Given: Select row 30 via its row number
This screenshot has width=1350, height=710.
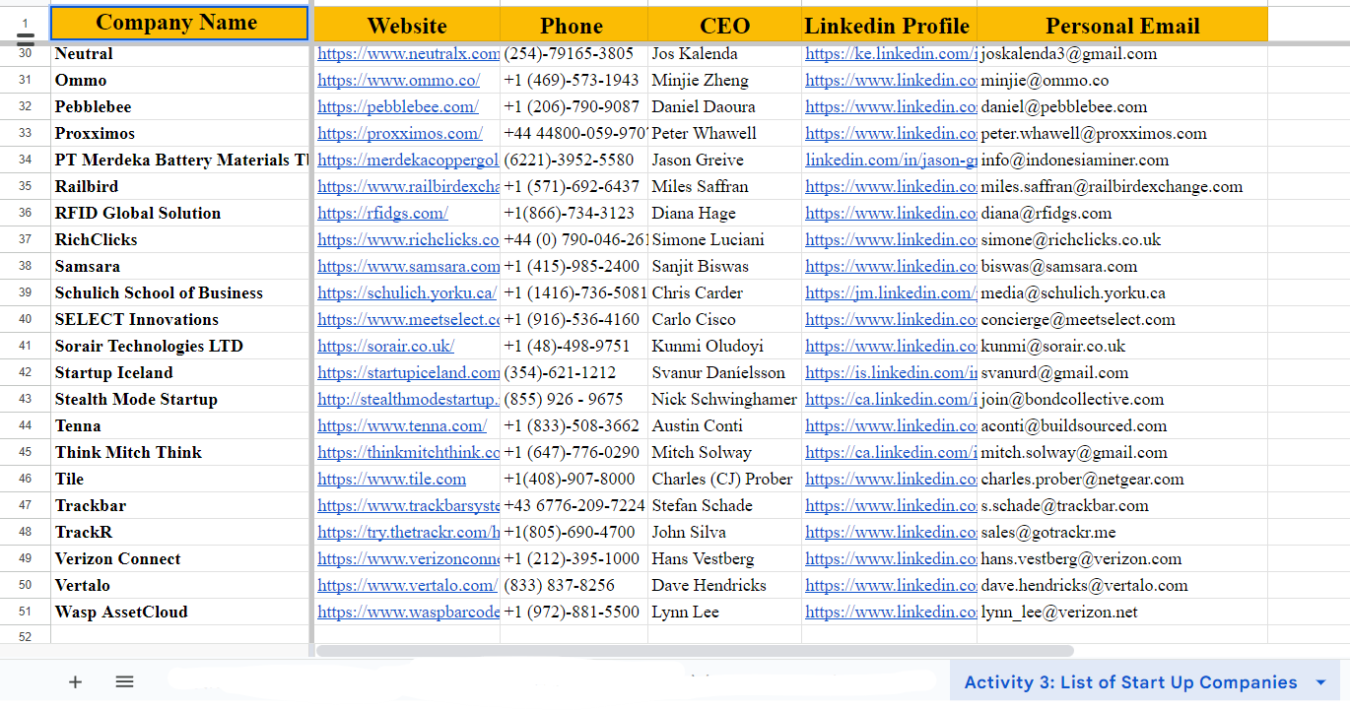Looking at the screenshot, I should point(26,54).
